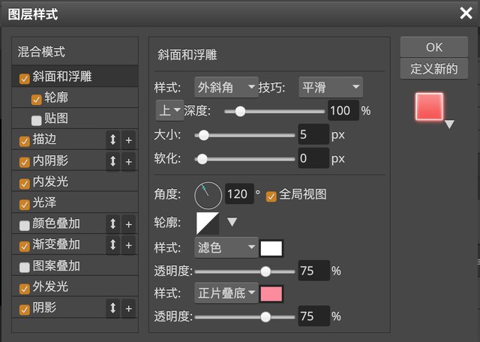Open the 平滑 technique dropdown
The image size is (480, 342).
pos(330,88)
